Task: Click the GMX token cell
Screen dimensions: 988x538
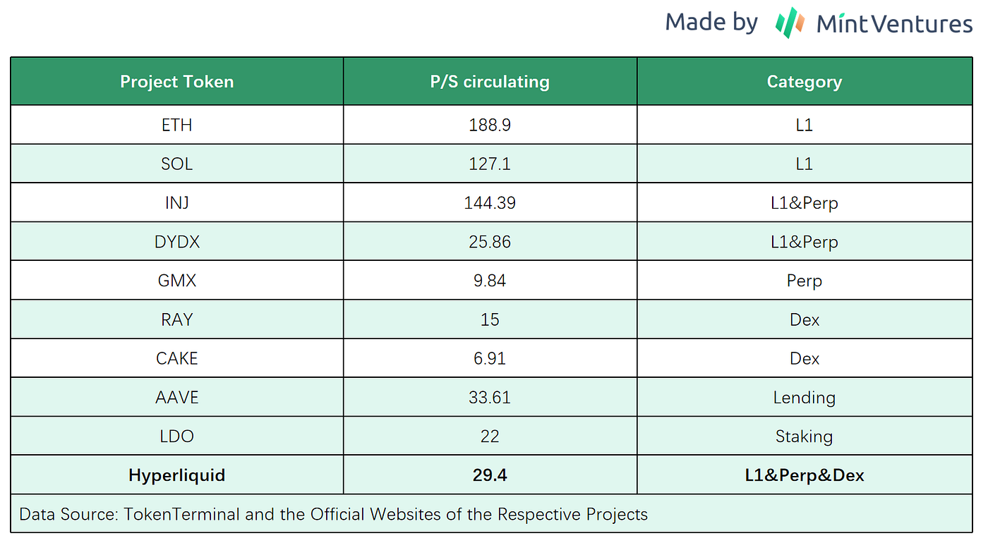Action: coord(177,281)
